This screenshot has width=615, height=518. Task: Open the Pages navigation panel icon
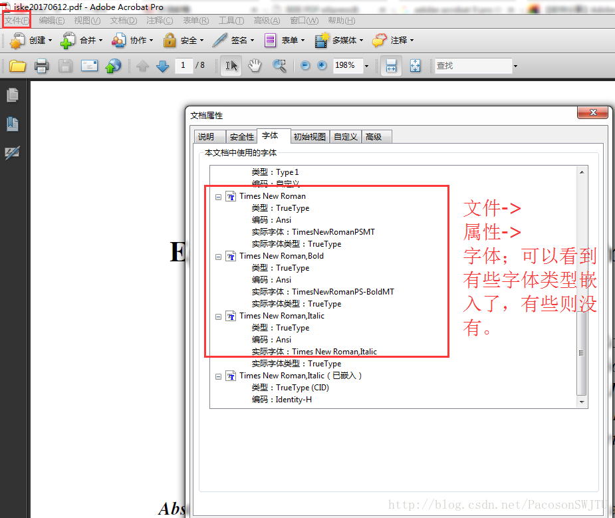(x=13, y=95)
